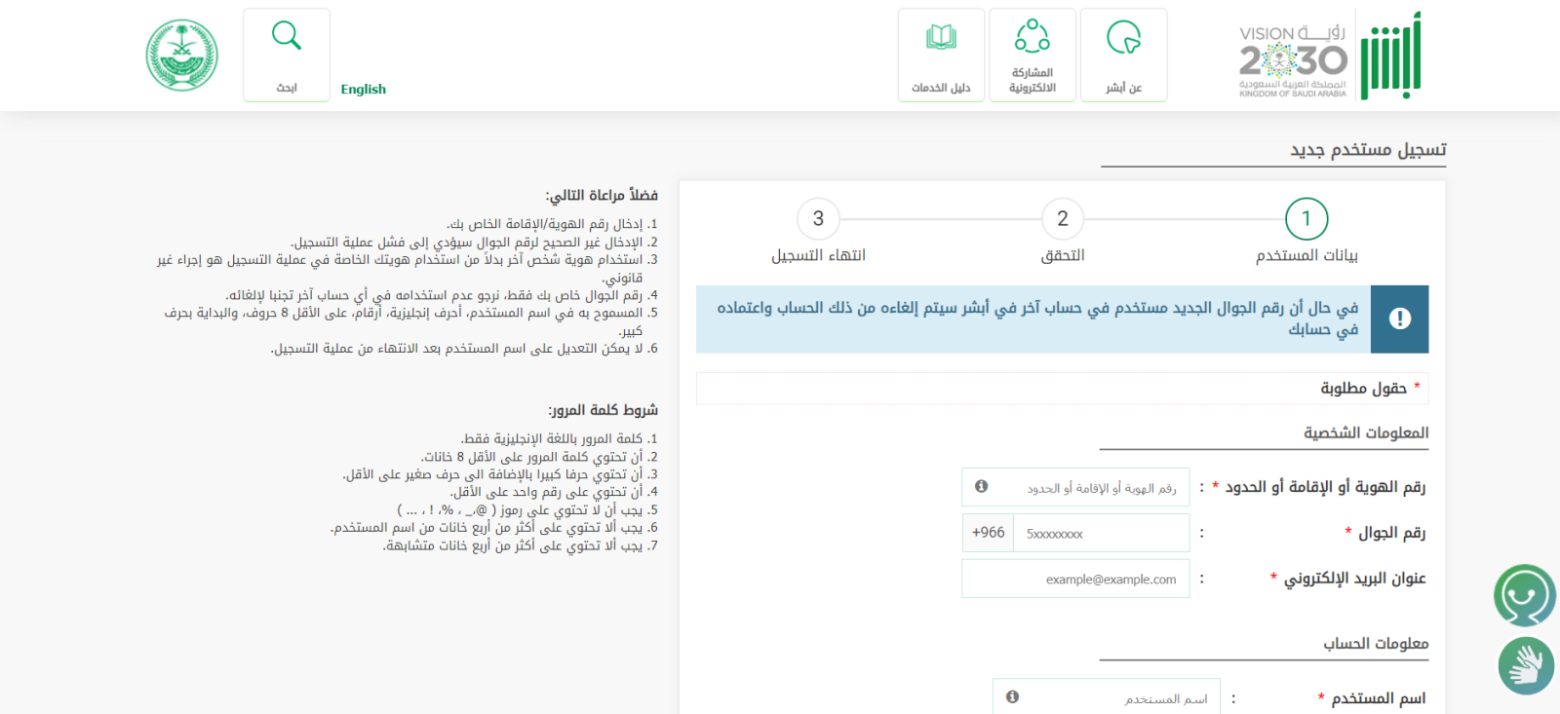Select step 2 verification (التحقق)
This screenshot has height=714, width=1560.
pyautogui.click(x=1063, y=219)
